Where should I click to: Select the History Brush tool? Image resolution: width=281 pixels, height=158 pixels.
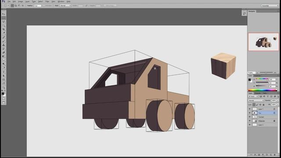tap(4, 49)
